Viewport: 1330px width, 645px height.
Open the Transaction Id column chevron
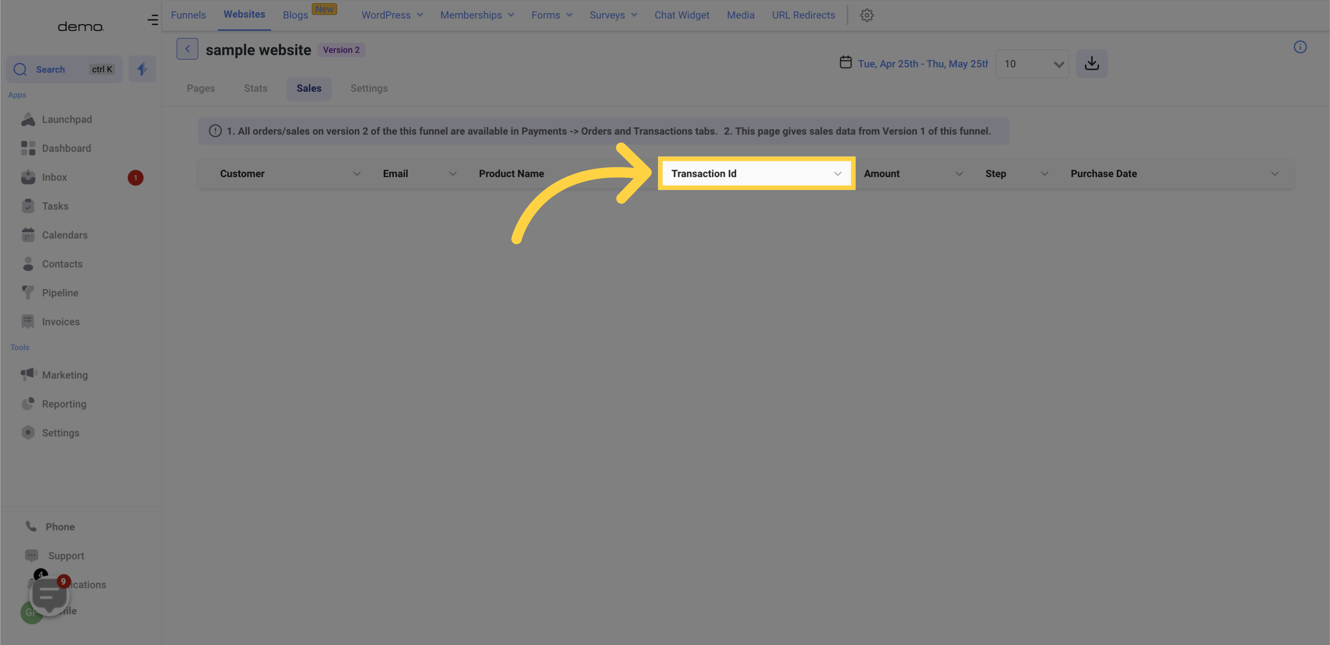coord(838,174)
